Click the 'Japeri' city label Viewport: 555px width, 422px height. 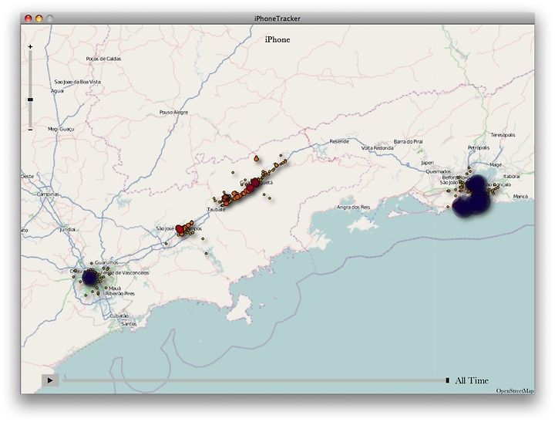tap(427, 163)
